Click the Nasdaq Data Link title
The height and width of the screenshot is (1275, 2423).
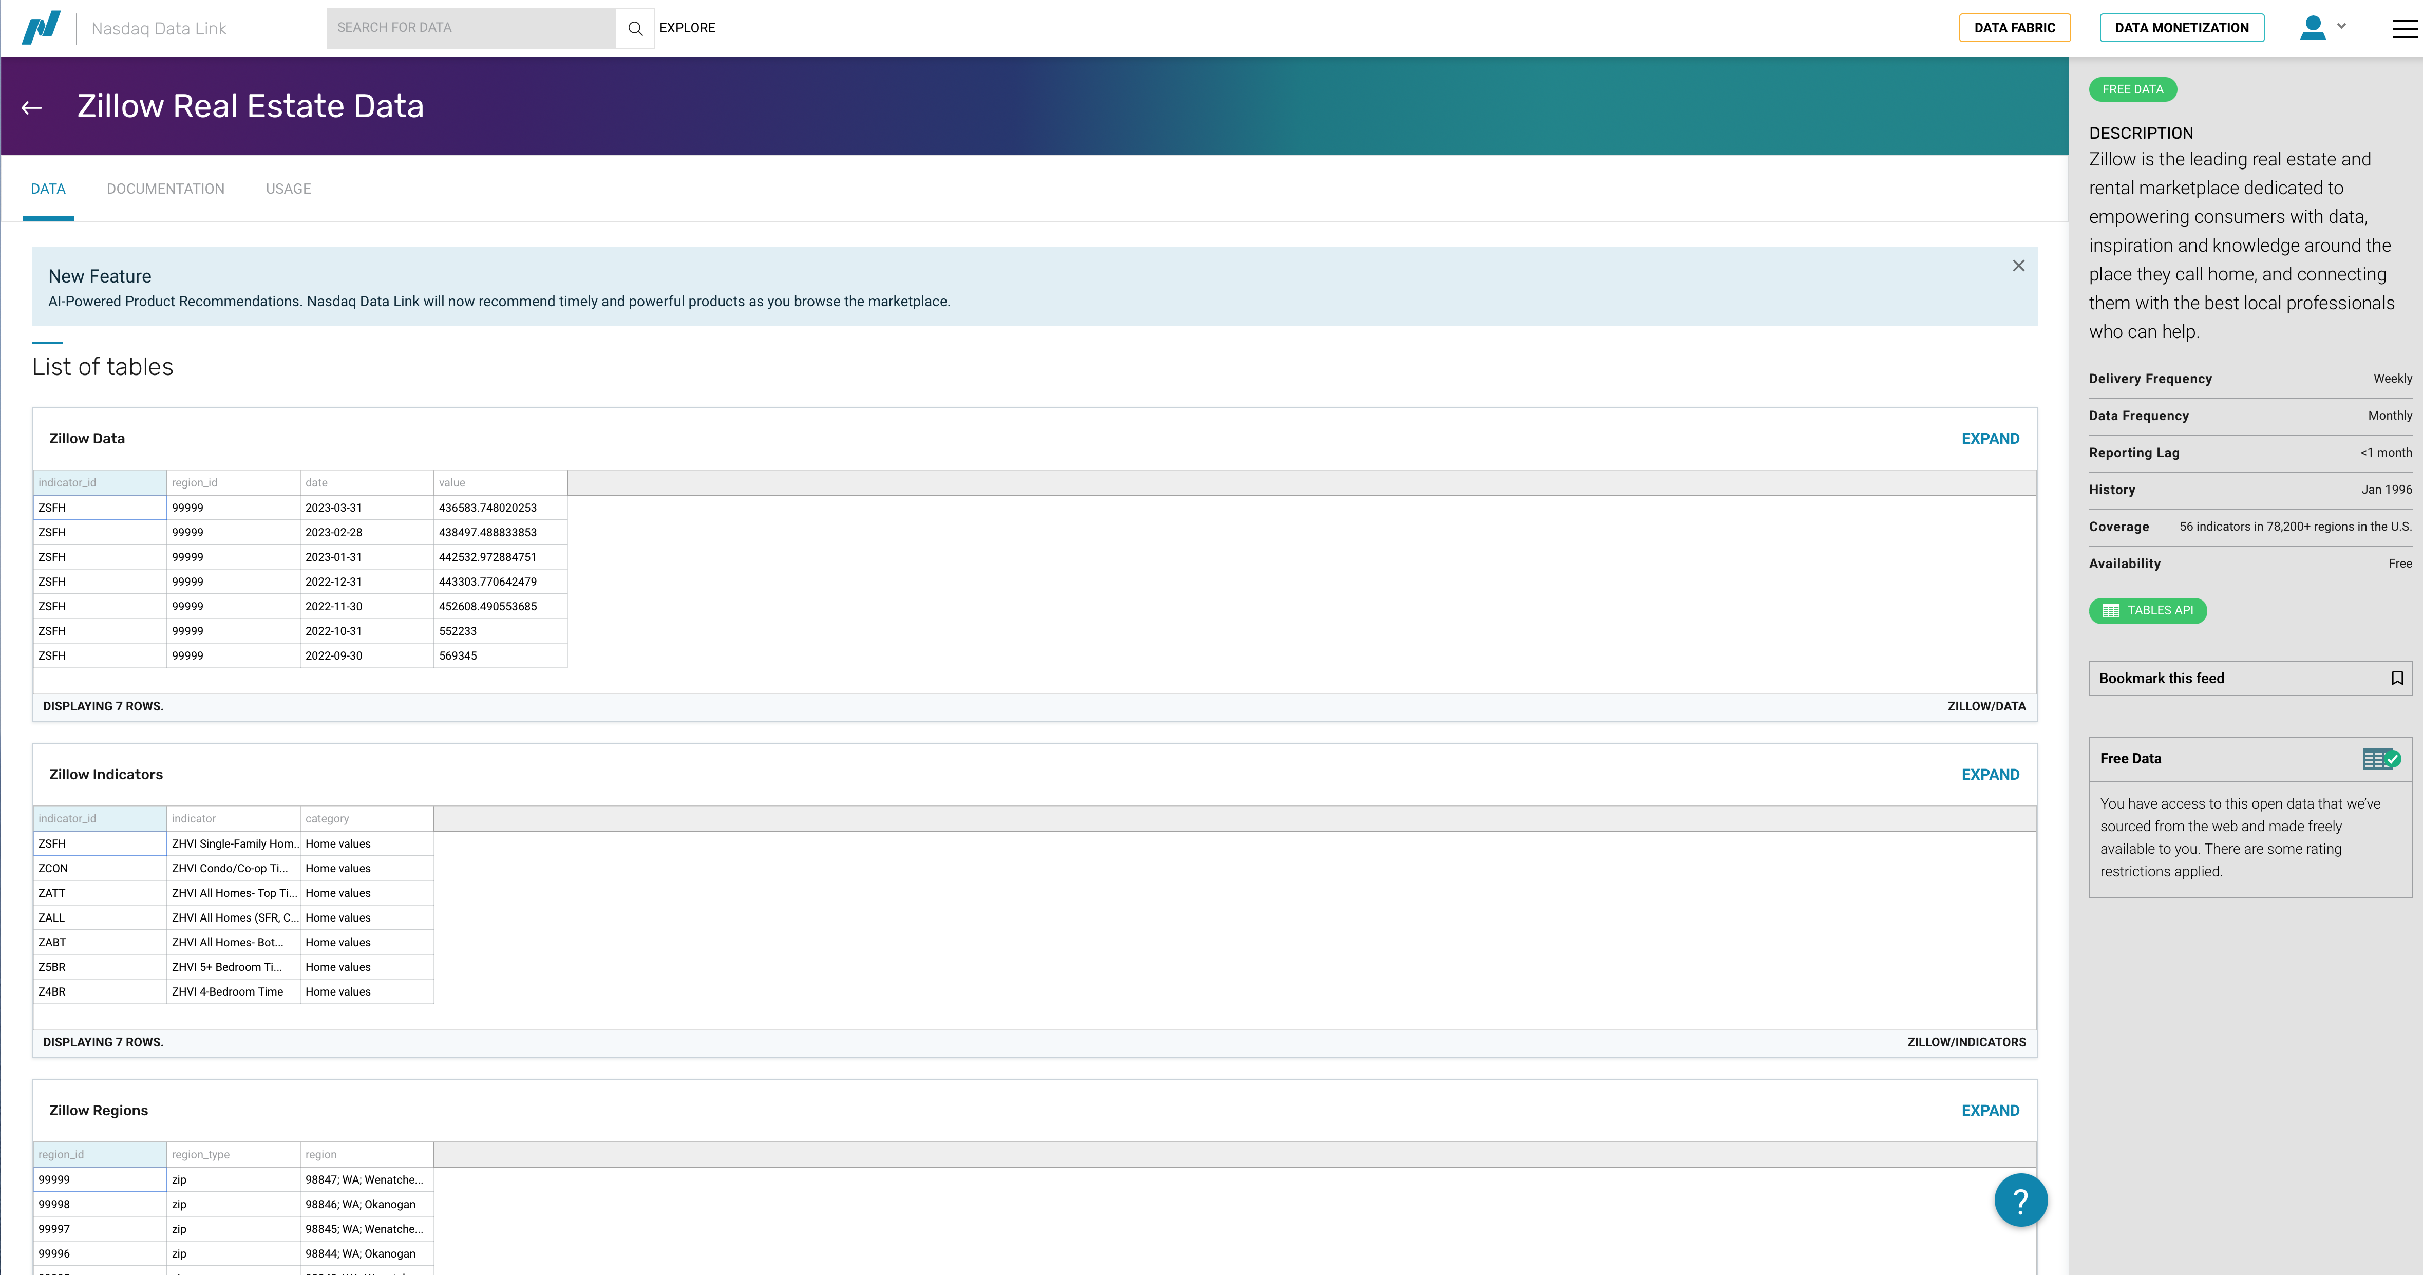tap(159, 28)
